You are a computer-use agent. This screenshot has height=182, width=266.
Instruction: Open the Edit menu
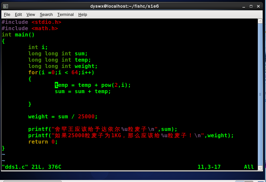click(x=18, y=15)
